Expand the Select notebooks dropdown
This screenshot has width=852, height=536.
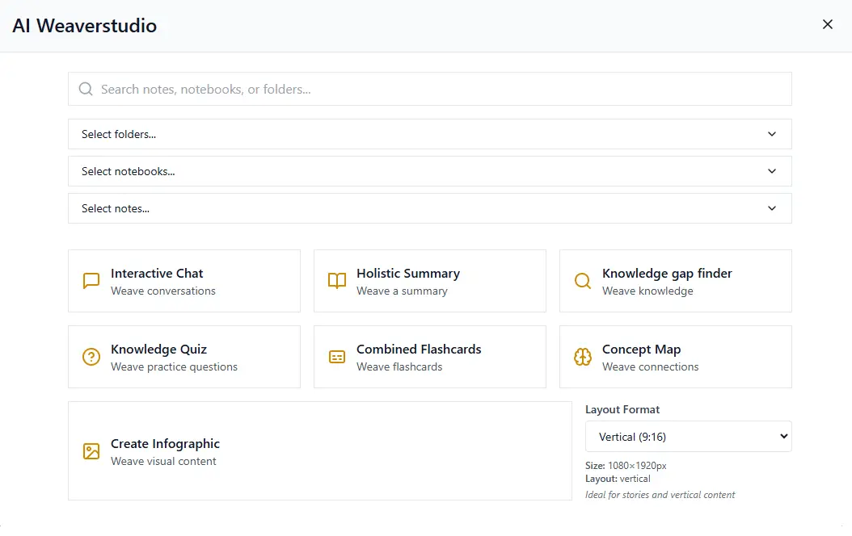429,171
